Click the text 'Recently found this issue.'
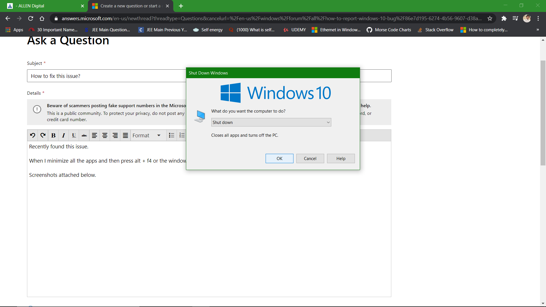Viewport: 546px width, 307px height. coord(59,147)
